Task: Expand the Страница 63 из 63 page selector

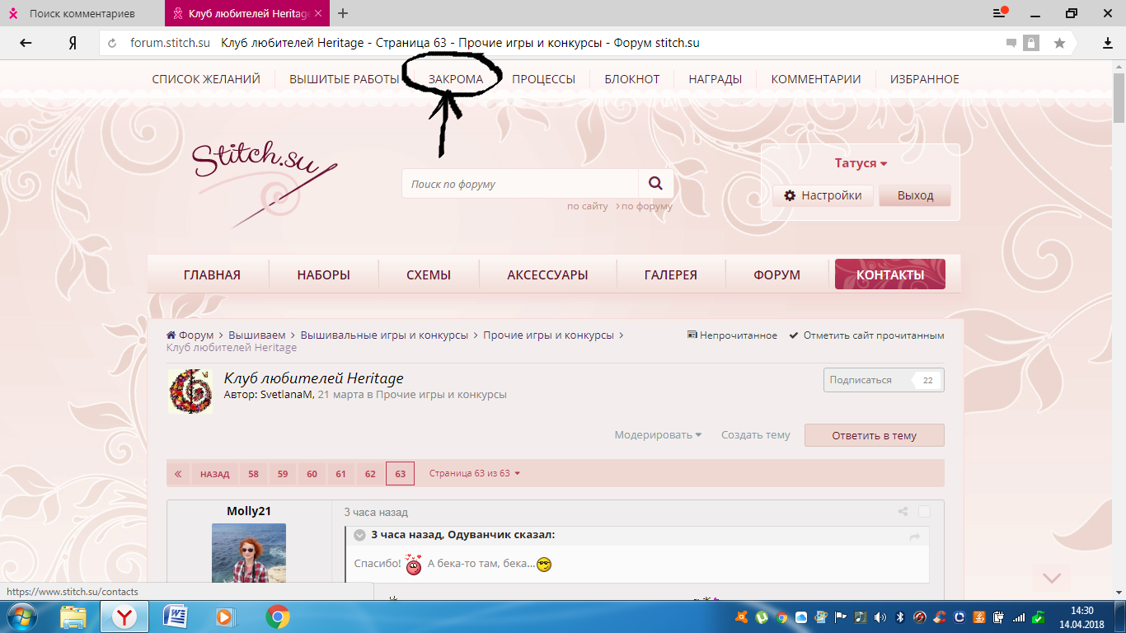Action: (475, 474)
